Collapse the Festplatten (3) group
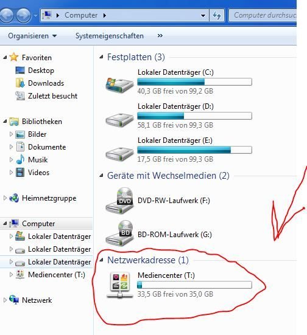This screenshot has width=307, height=335. pos(101,57)
